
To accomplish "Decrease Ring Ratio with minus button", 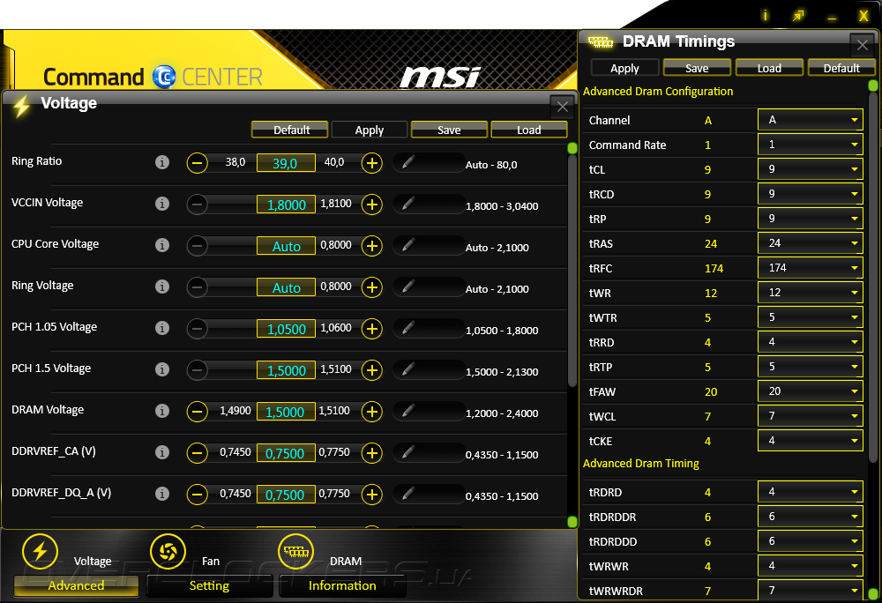I will (197, 163).
